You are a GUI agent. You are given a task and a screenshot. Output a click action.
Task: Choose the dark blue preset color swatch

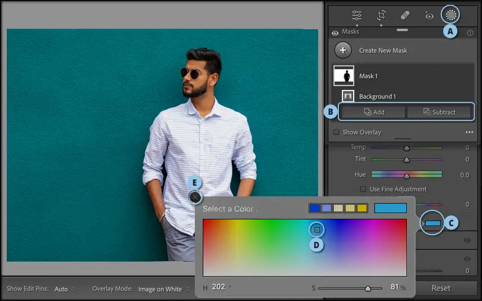coord(314,208)
